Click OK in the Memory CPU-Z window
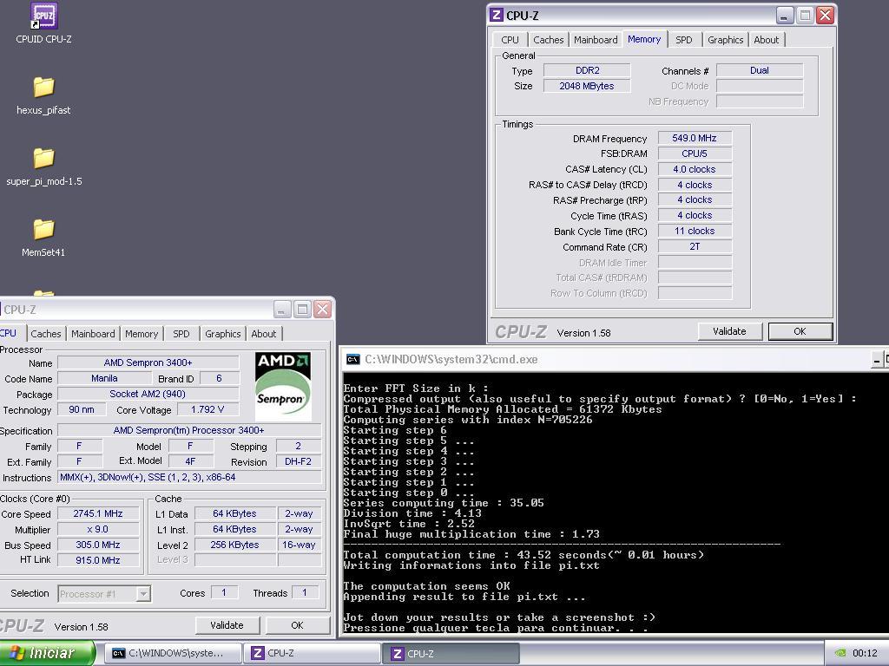 click(x=800, y=331)
